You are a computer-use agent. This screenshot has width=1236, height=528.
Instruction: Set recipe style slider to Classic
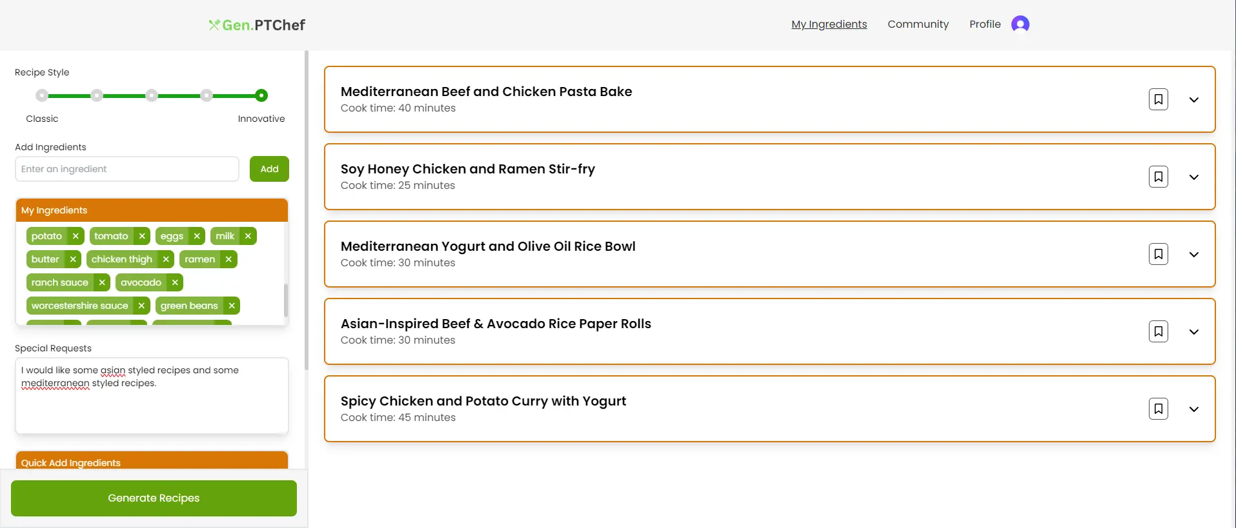(x=42, y=95)
